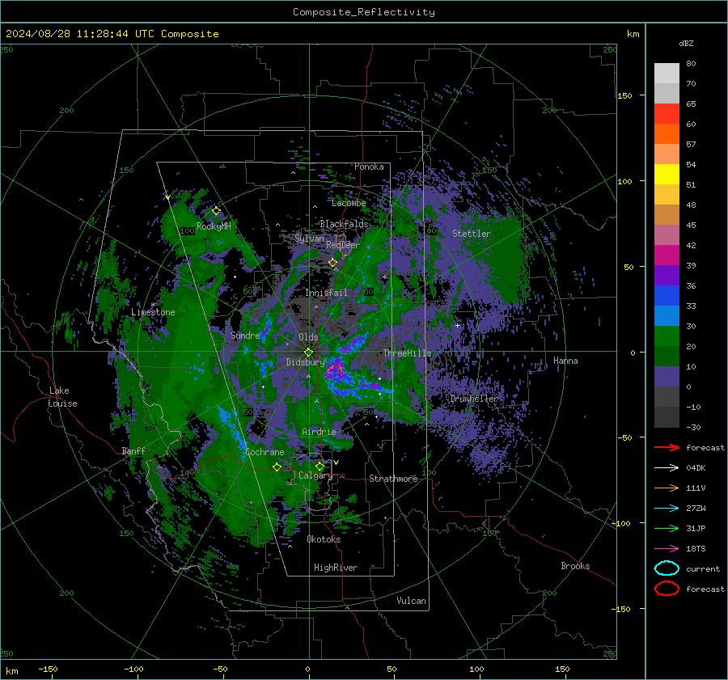Viewport: 728px width, 680px height.
Task: Click the -100 tick on bottom axis
Action: click(x=133, y=669)
